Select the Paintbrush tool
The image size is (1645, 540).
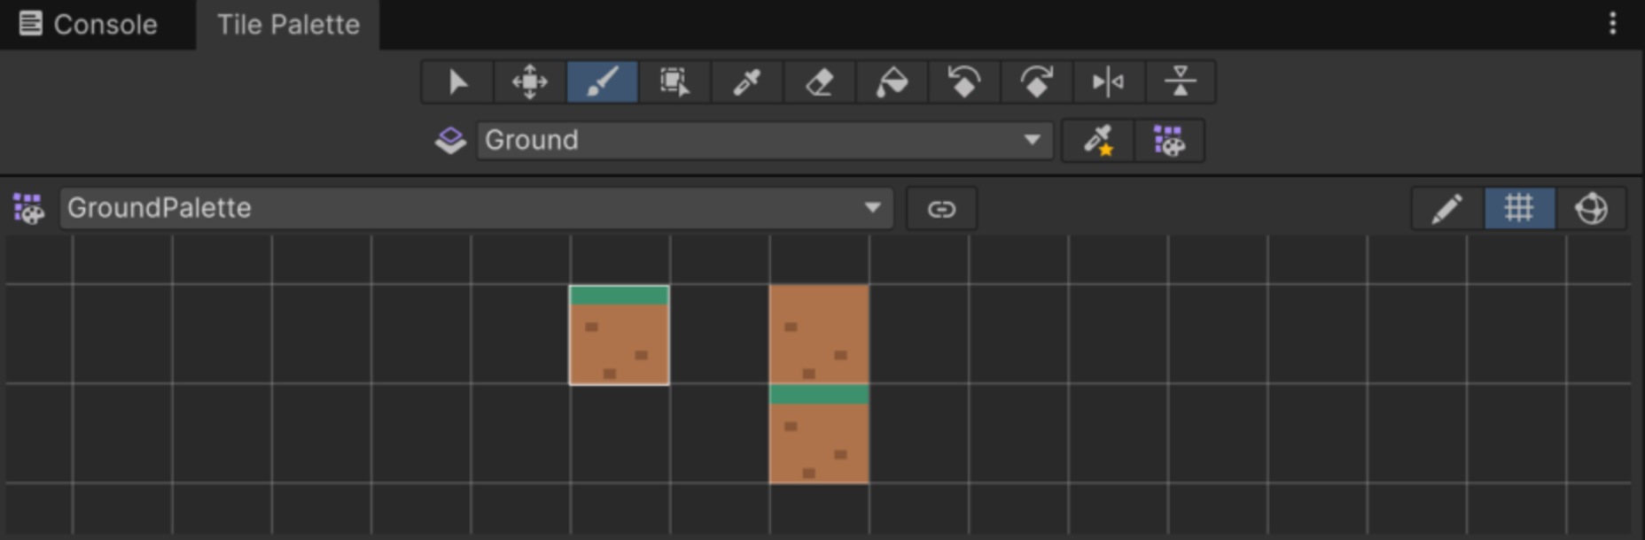[602, 82]
